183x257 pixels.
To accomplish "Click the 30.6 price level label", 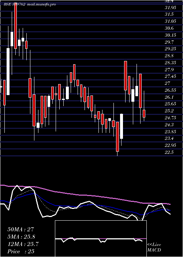I will tap(169, 28).
